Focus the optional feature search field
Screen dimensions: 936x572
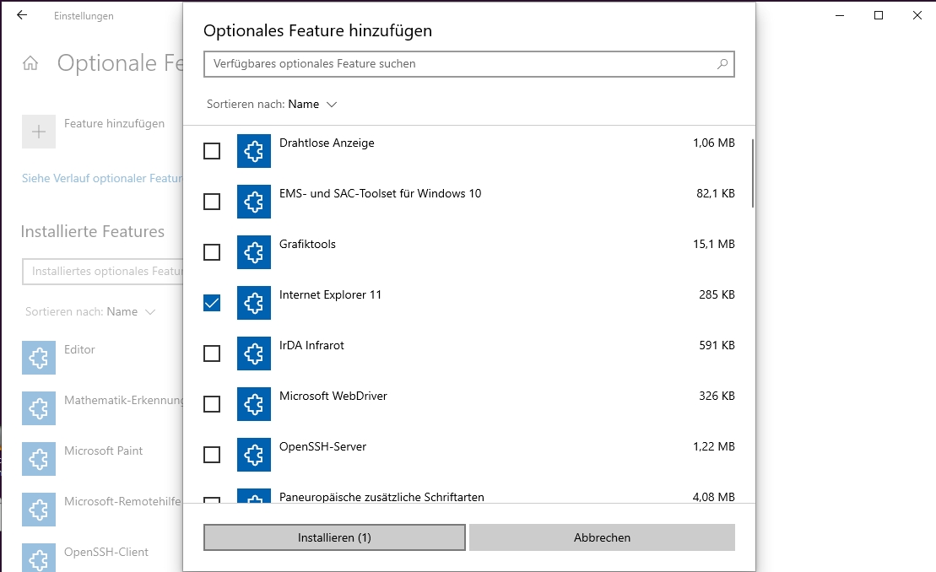pyautogui.click(x=460, y=64)
